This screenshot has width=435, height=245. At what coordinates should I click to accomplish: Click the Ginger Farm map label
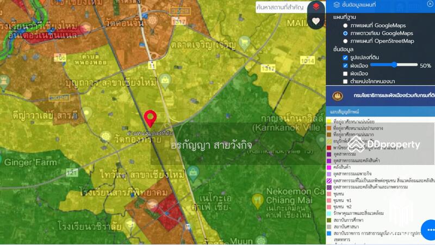tap(30, 162)
